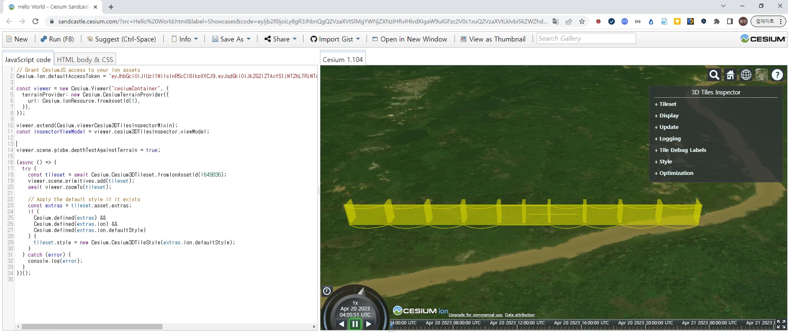Click the play forward arrow button
This screenshot has width=788, height=333.
(369, 324)
